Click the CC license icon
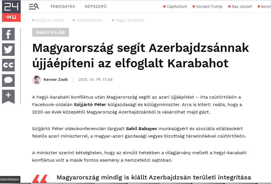Screen dimensions: 271x184 tap(8, 65)
